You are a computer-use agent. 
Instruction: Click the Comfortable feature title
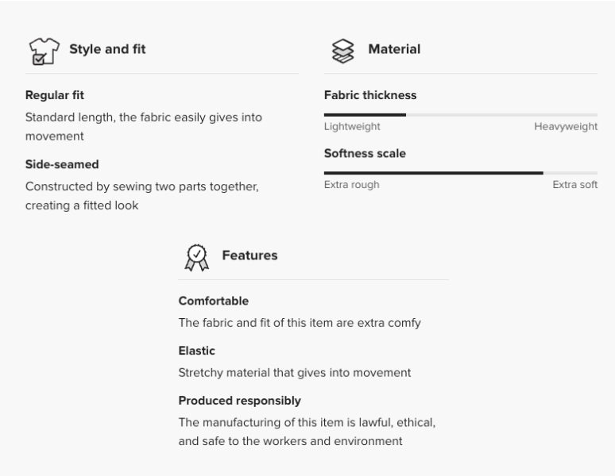tap(214, 301)
